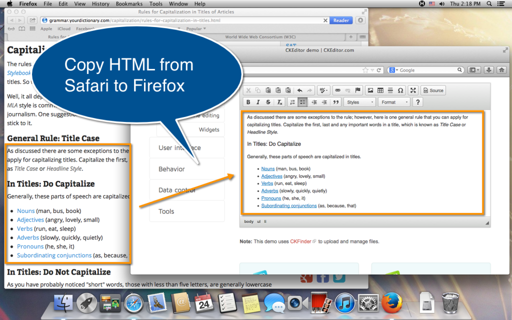Image resolution: width=512 pixels, height=320 pixels.
Task: Click the Unlink icon
Action: tap(348, 90)
